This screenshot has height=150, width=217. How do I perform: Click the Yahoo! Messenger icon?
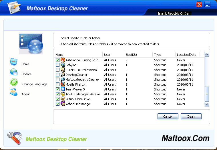click(x=63, y=104)
